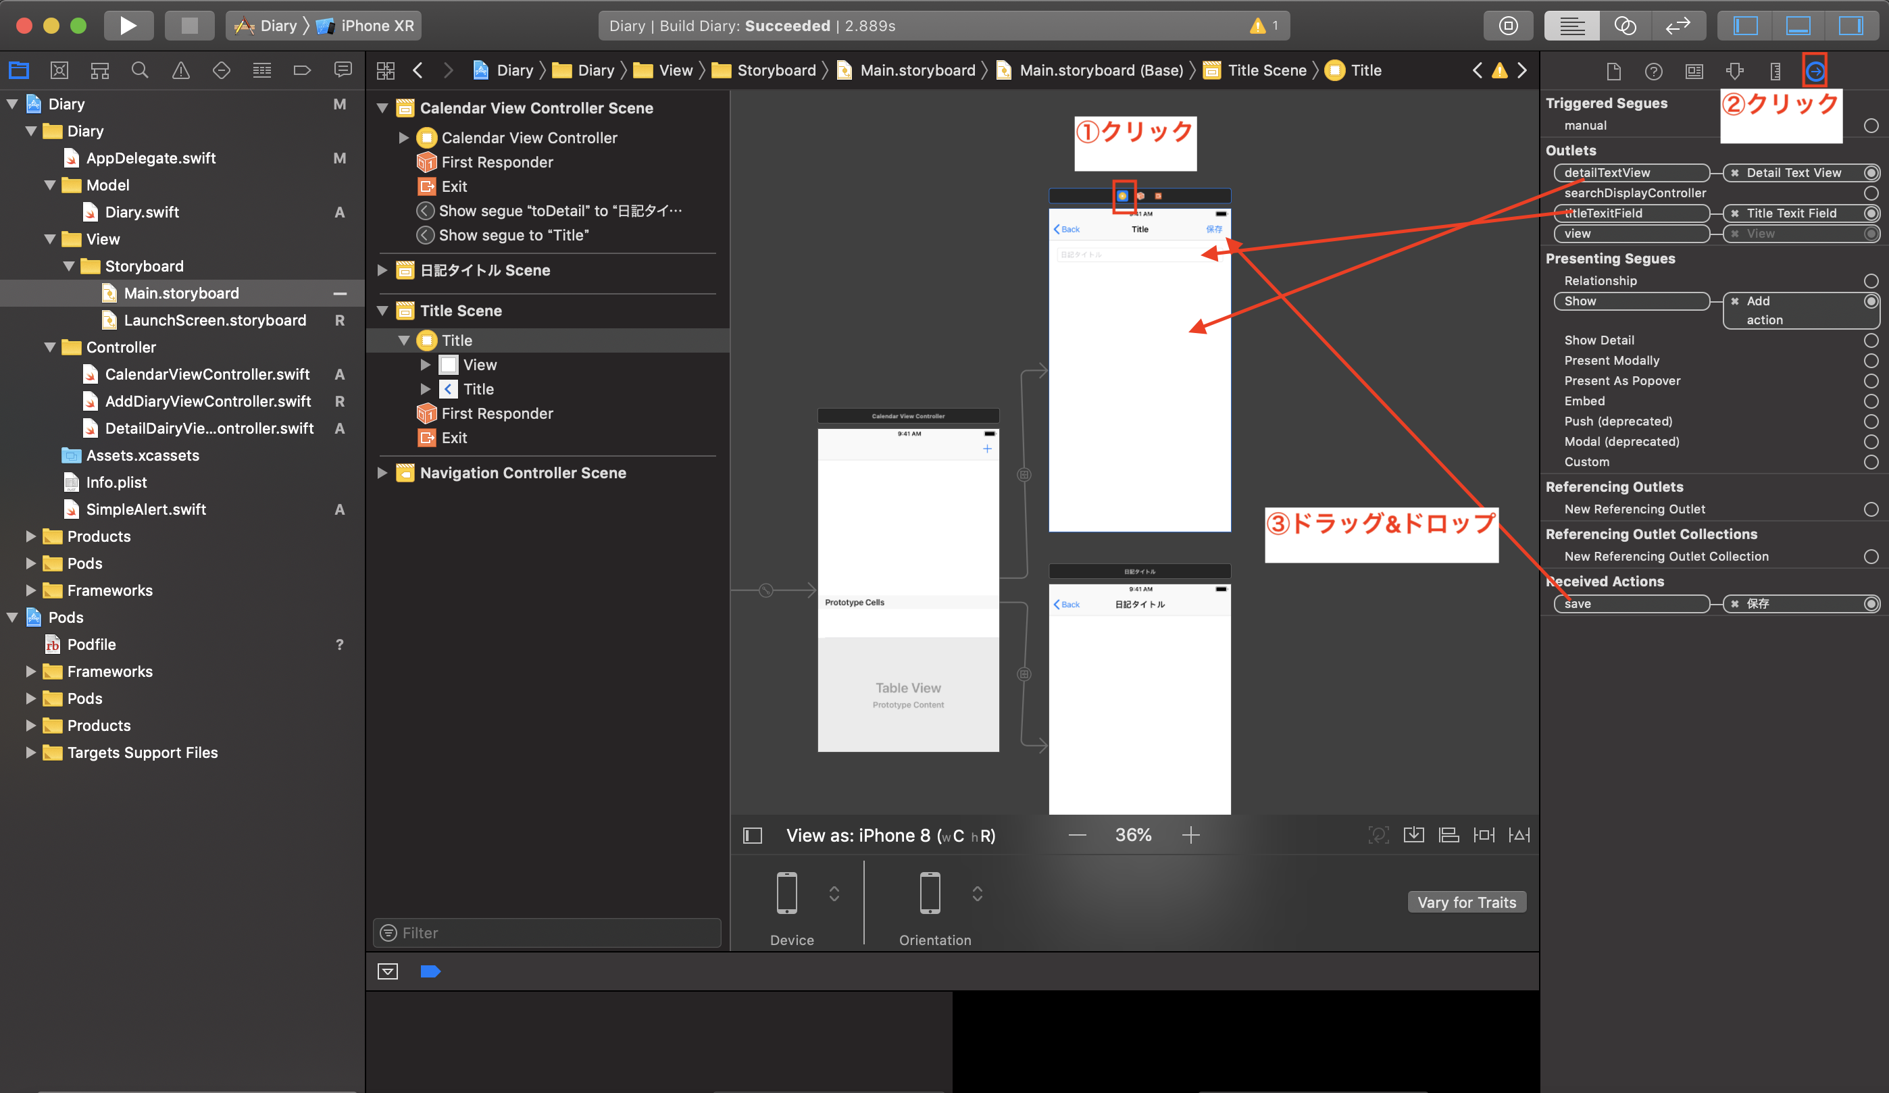Image resolution: width=1889 pixels, height=1093 pixels.
Task: Click inside the Filter field below outline
Action: tap(547, 933)
